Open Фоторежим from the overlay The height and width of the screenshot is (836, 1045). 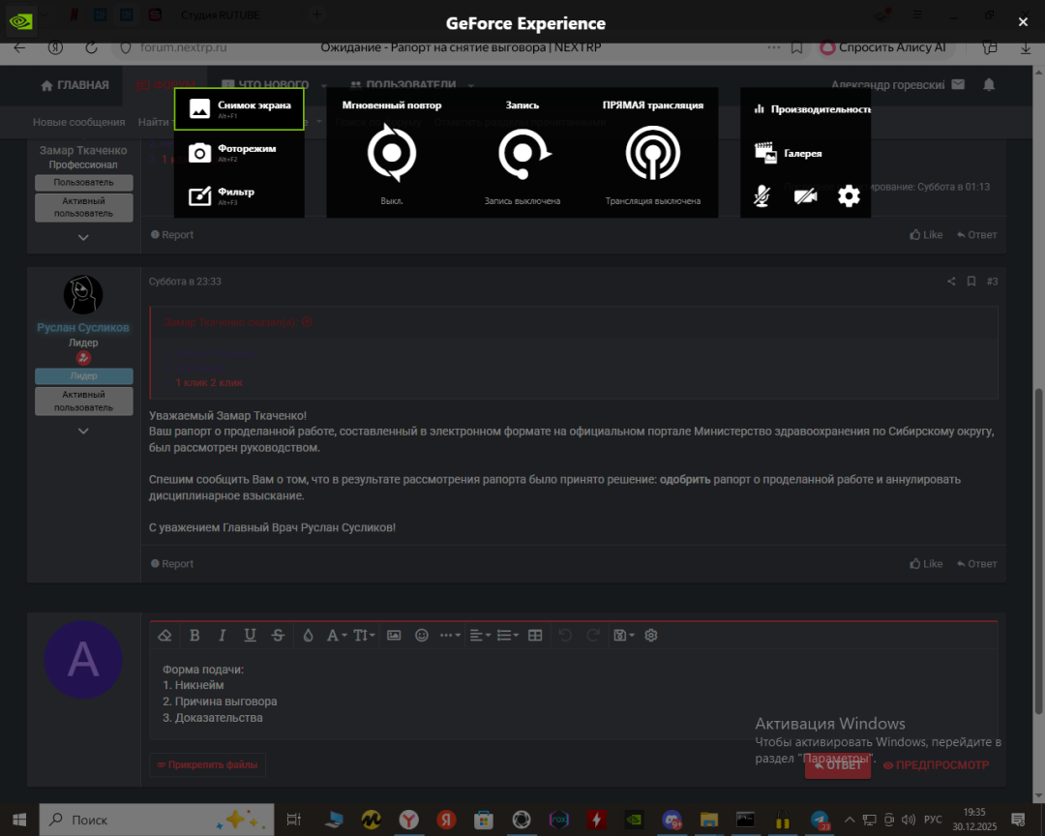pos(238,152)
